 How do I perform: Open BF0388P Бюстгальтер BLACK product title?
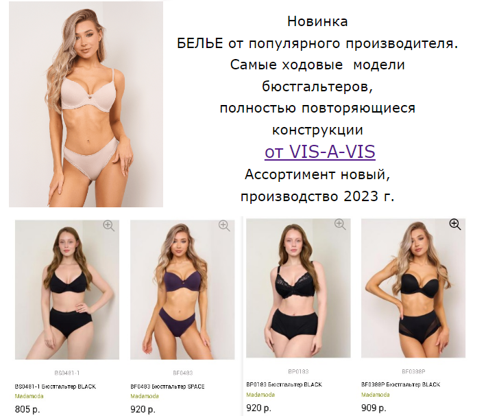[x=400, y=384]
